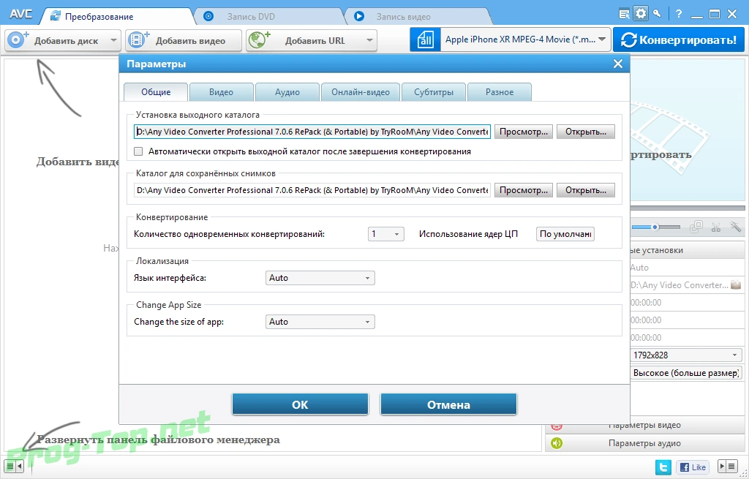
Task: Open the Добавить URL dropdown arrow
Action: click(369, 41)
